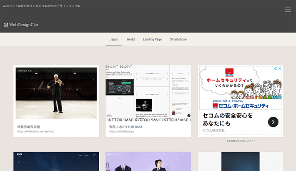Click the 御茶ノ水RITTOR BASE title link
This screenshot has width=296, height=171.
coord(126,127)
